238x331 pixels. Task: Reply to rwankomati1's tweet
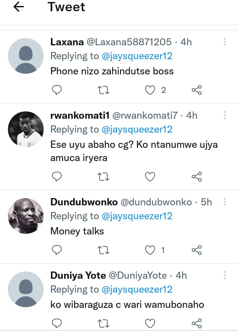[57, 177]
